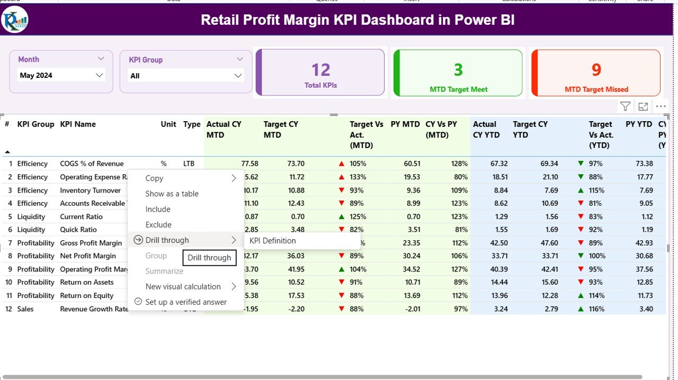Screen dimensions: 678x380
Task: Expand the Drill through submenu chevron
Action: coord(234,240)
